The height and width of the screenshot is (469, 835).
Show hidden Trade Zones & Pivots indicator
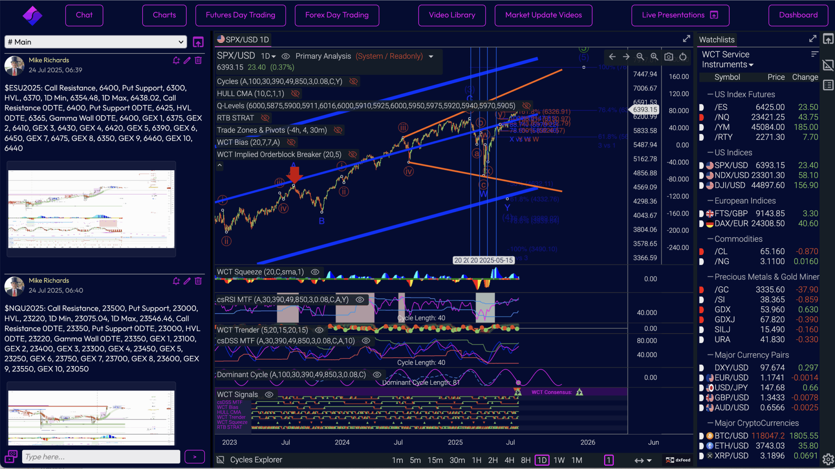pos(338,130)
